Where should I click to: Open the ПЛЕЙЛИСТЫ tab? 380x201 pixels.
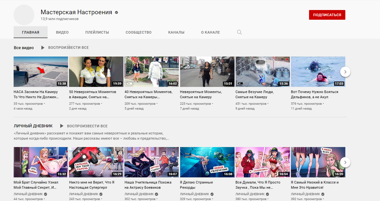click(97, 32)
